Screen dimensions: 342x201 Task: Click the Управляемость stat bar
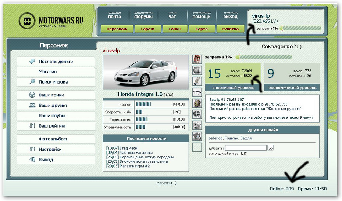(x=140, y=127)
